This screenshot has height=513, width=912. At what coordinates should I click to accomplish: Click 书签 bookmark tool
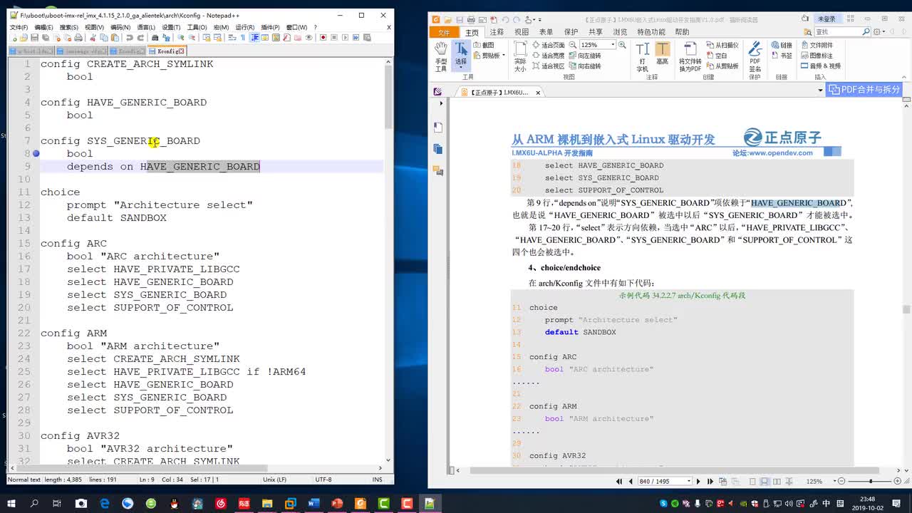[782, 55]
